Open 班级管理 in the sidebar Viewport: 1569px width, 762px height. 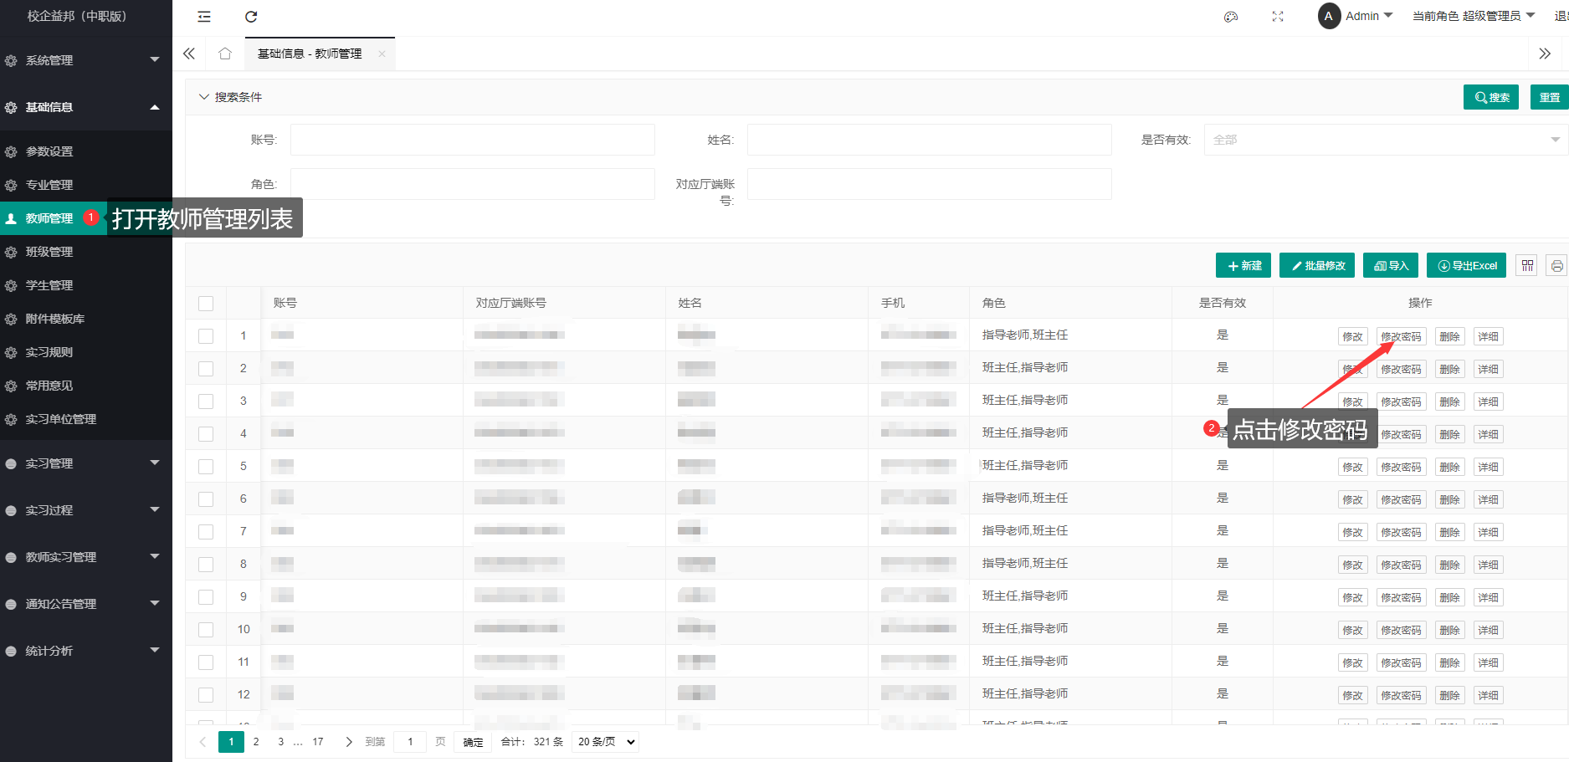click(x=49, y=252)
